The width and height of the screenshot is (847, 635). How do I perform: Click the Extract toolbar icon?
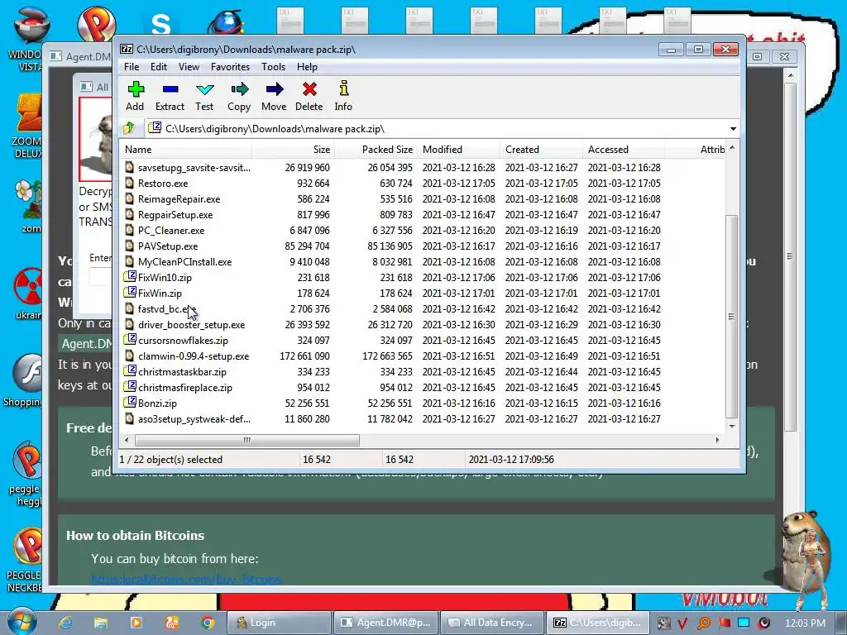tap(170, 89)
